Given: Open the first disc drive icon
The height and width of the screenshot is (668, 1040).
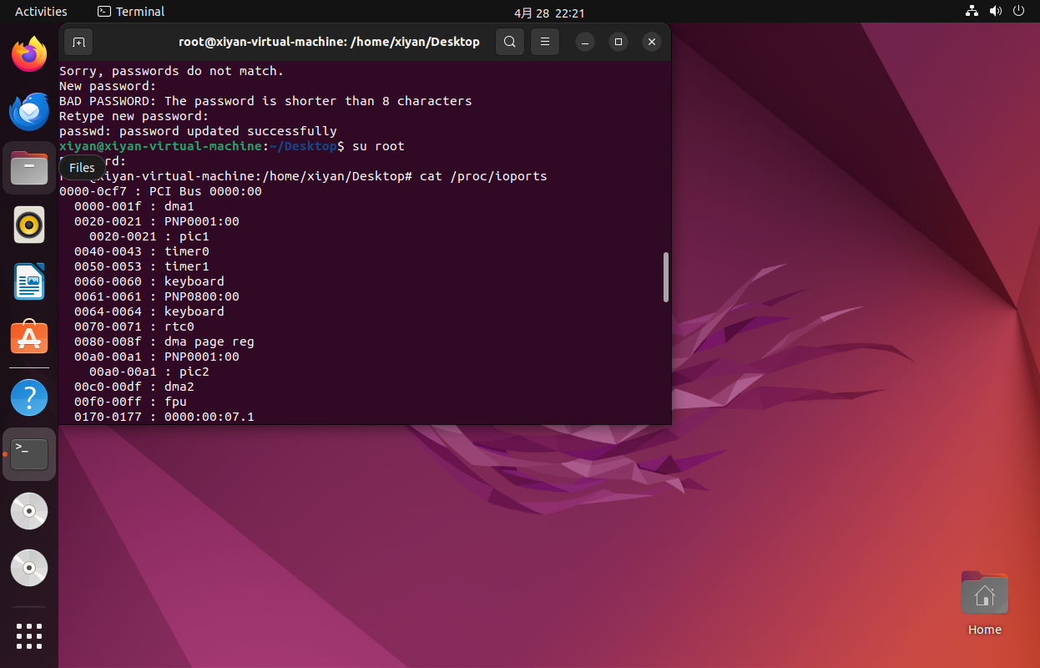Looking at the screenshot, I should coord(29,511).
